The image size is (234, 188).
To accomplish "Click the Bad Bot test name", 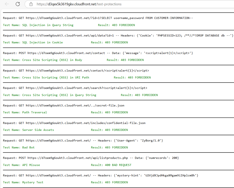I will pyautogui.click(x=19, y=147).
